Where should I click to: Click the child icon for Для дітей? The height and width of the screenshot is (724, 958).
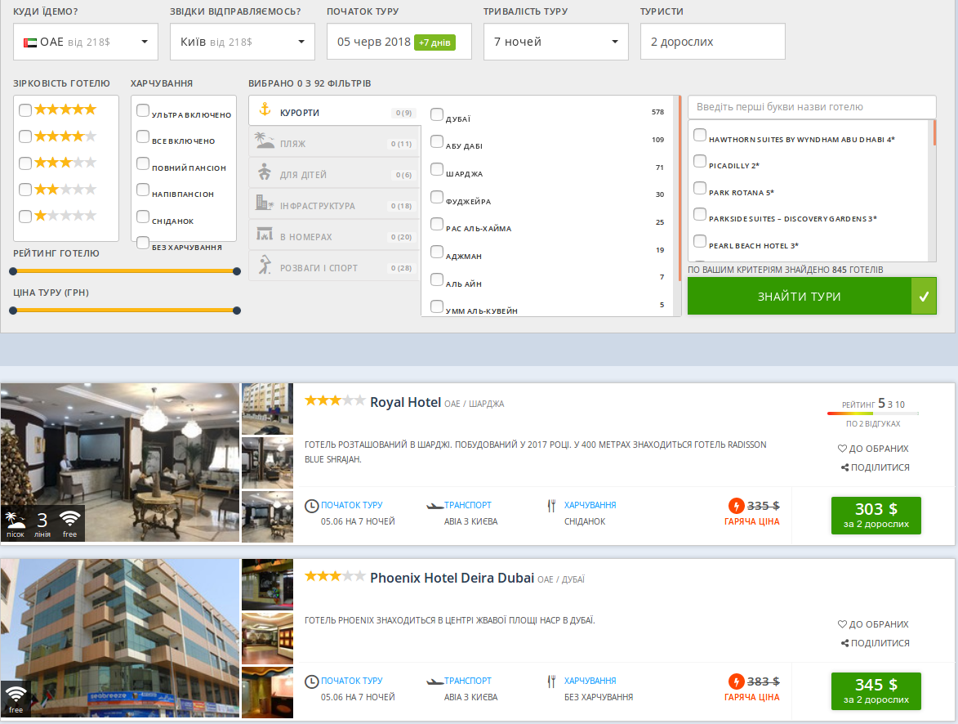(264, 173)
